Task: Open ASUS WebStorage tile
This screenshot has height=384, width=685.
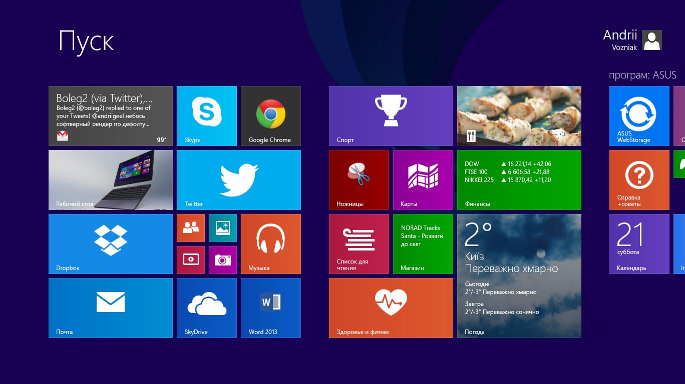Action: coord(639,116)
